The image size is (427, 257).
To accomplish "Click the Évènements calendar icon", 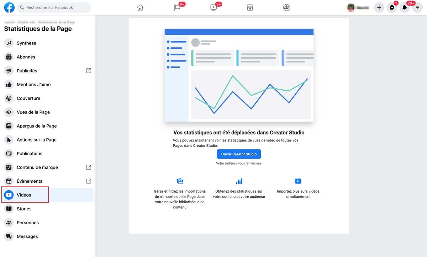I will 9,181.
